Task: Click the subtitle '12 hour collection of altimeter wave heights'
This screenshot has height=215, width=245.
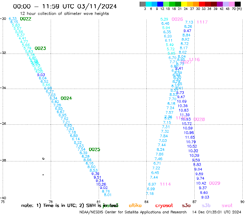Action: [65, 14]
